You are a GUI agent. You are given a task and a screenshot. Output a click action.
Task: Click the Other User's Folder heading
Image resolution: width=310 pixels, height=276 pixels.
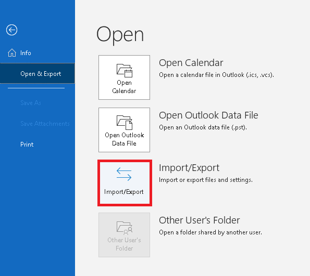[199, 220]
